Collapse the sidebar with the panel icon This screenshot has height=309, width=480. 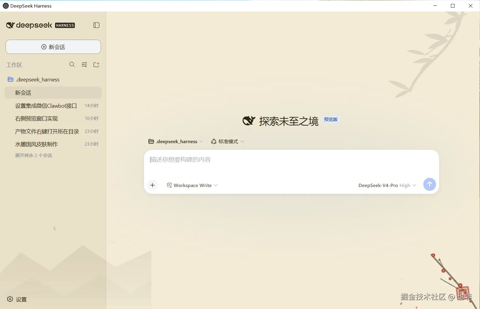point(96,25)
